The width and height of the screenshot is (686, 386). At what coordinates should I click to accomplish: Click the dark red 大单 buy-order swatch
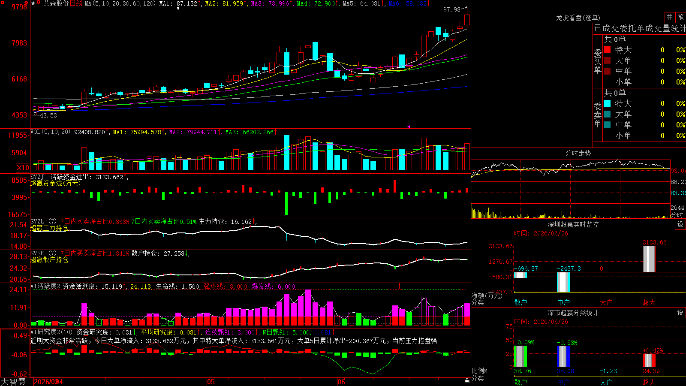coord(607,60)
